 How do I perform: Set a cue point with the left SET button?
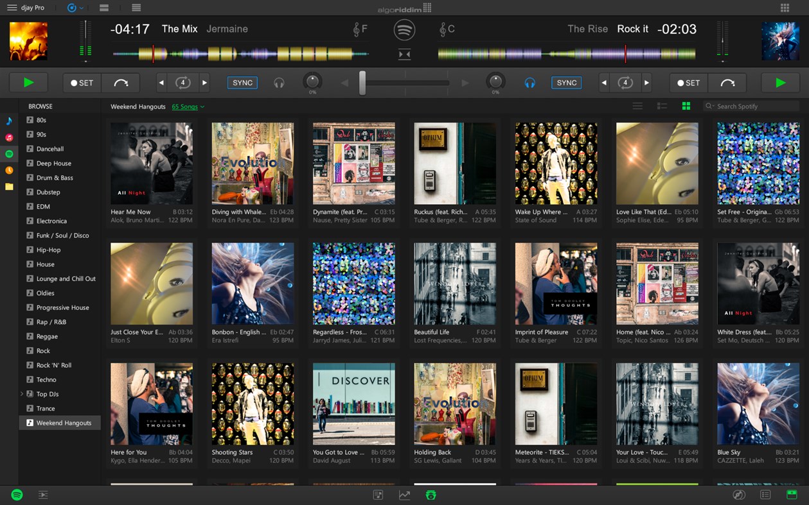[82, 82]
